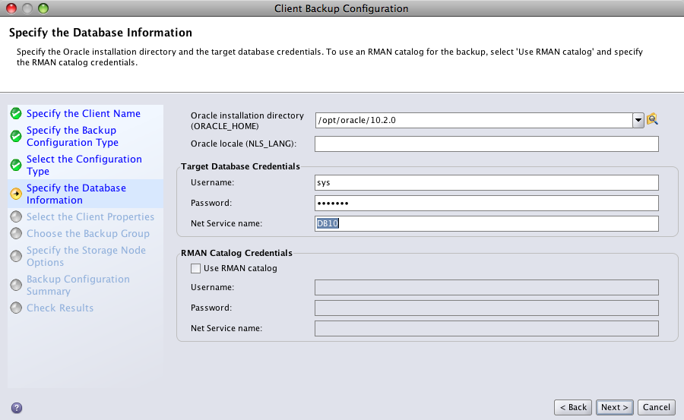Viewport: 684px width, 420px height.
Task: Open the help question mark icon
Action: 17,408
